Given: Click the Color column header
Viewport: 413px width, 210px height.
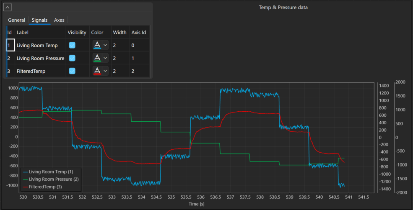Looking at the screenshot, I should [x=100, y=32].
